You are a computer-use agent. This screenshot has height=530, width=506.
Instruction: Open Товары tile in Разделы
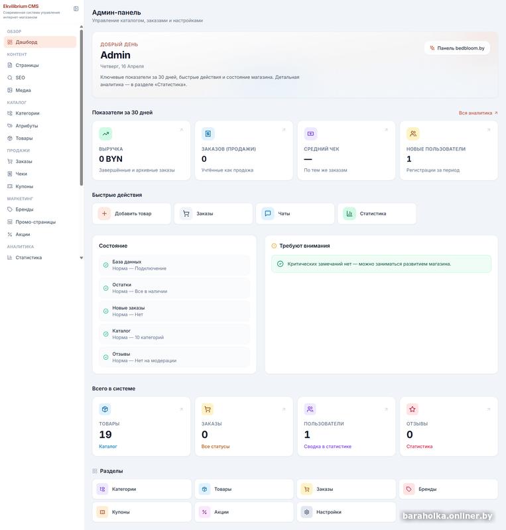[x=244, y=489]
